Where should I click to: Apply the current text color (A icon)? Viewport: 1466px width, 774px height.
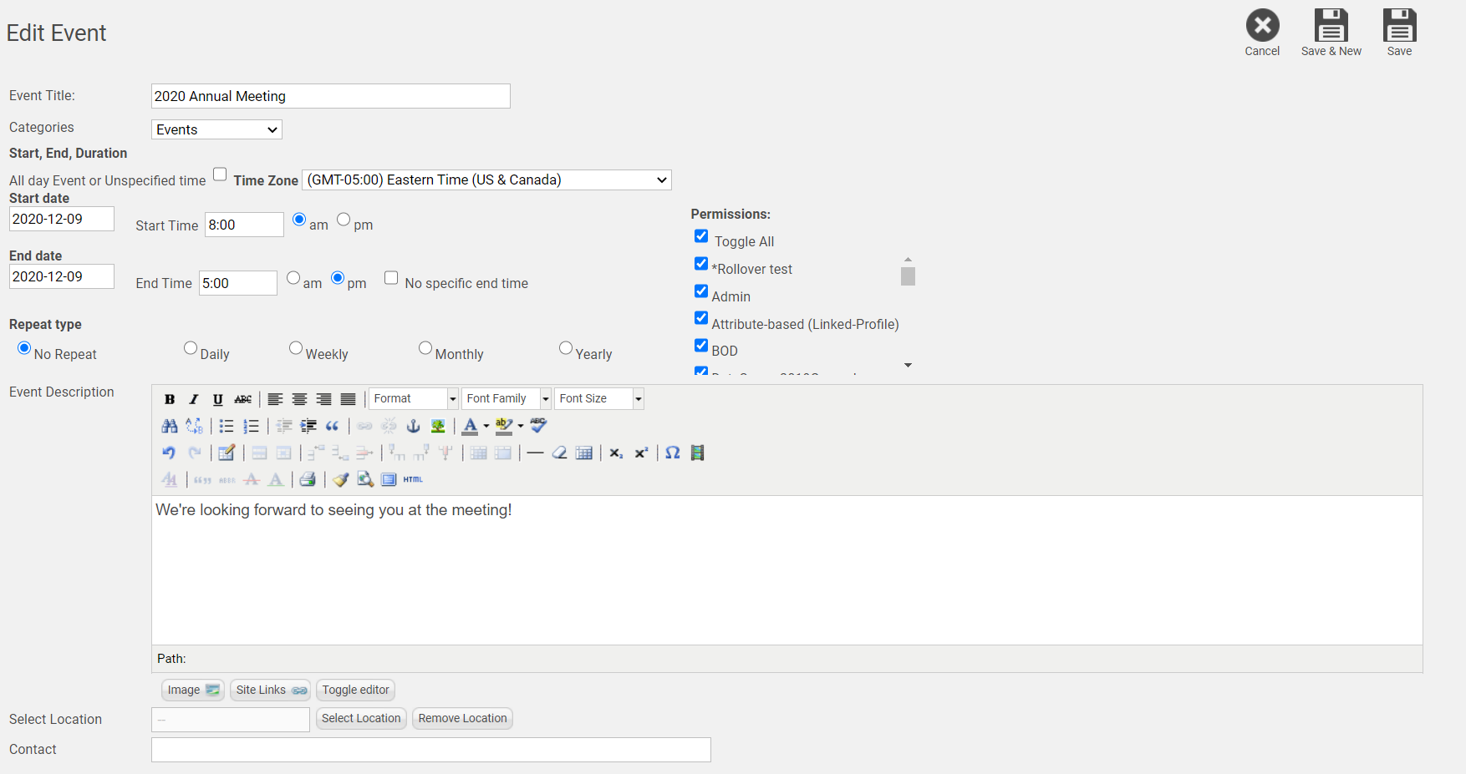point(471,426)
